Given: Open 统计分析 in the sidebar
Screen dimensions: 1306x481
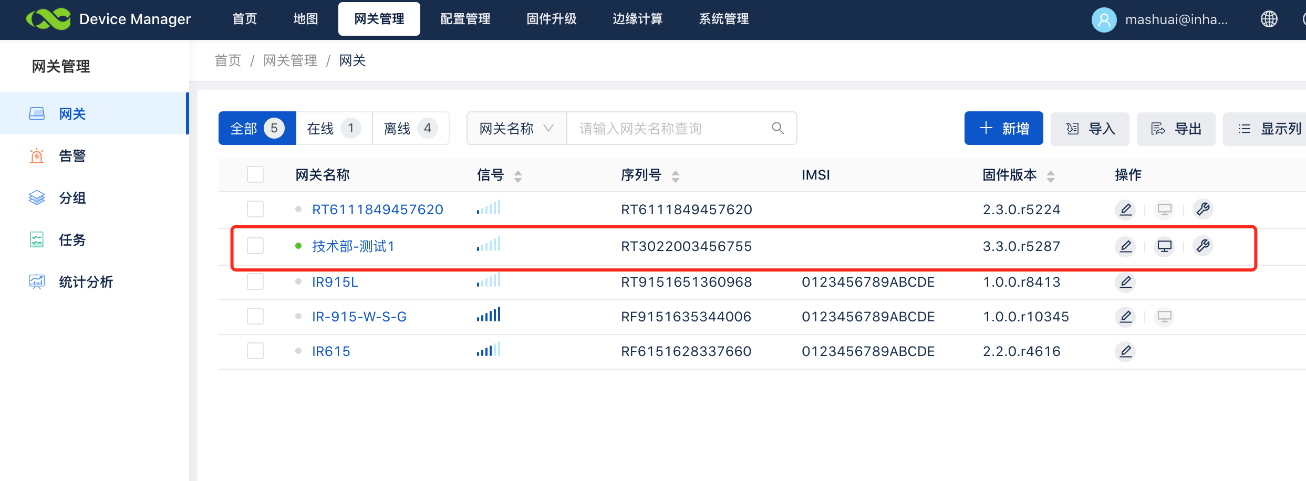Looking at the screenshot, I should coord(86,282).
